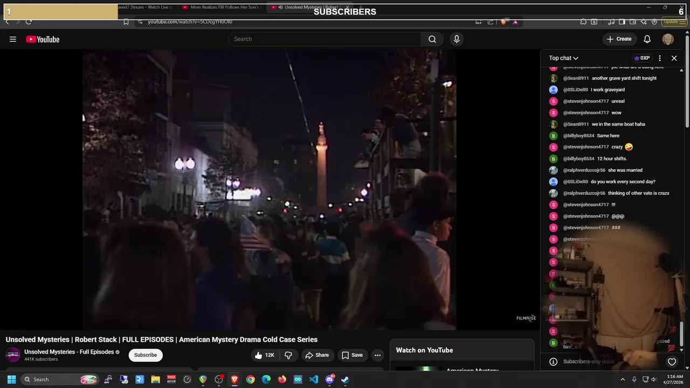Share the video
The height and width of the screenshot is (388, 690).
tap(316, 355)
